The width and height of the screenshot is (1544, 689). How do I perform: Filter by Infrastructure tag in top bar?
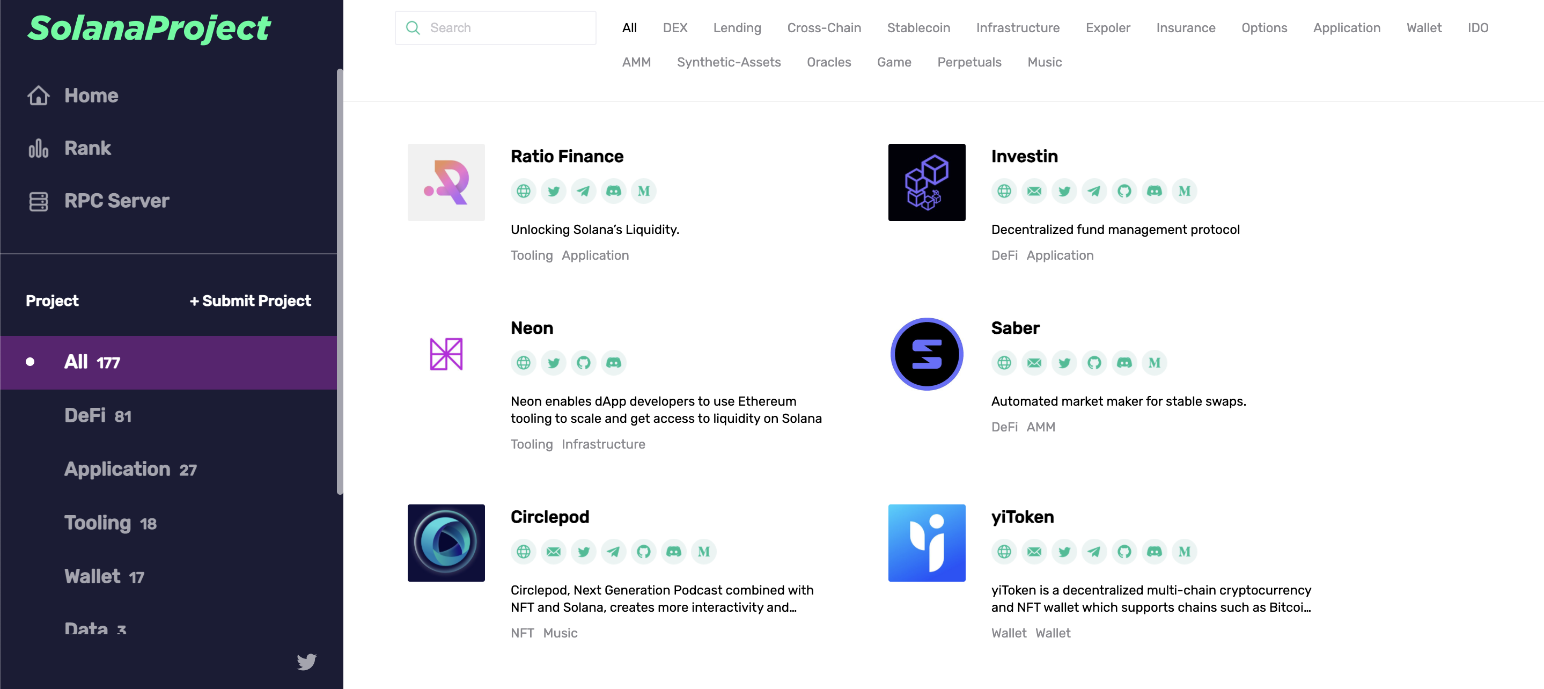tap(1018, 27)
